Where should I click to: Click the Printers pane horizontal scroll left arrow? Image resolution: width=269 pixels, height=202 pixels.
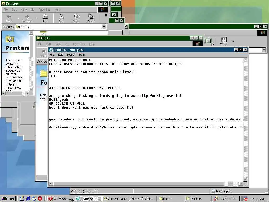click(4, 93)
